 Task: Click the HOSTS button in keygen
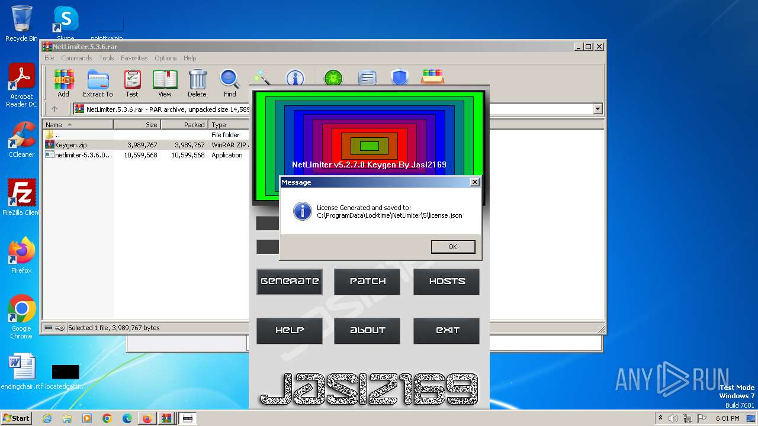click(447, 282)
